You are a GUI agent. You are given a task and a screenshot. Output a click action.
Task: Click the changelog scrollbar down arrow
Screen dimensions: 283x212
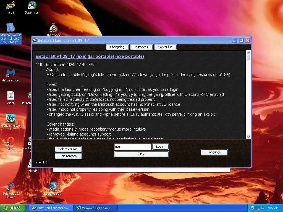[x=248, y=137]
